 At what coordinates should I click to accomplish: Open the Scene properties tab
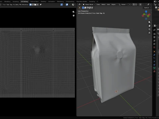click(x=154, y=44)
